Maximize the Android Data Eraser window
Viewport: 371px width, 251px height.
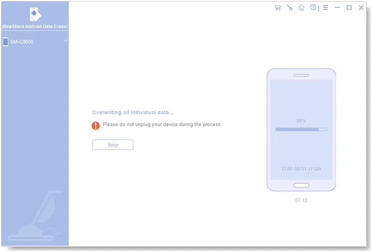[349, 7]
